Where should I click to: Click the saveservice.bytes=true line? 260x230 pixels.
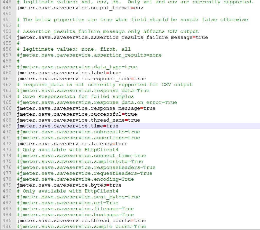tap(69, 185)
